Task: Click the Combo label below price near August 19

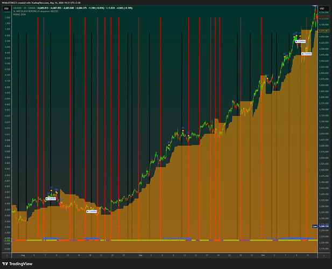Action: (x=91, y=211)
